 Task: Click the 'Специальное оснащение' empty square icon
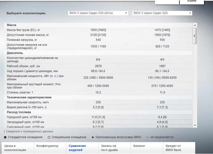49,137
